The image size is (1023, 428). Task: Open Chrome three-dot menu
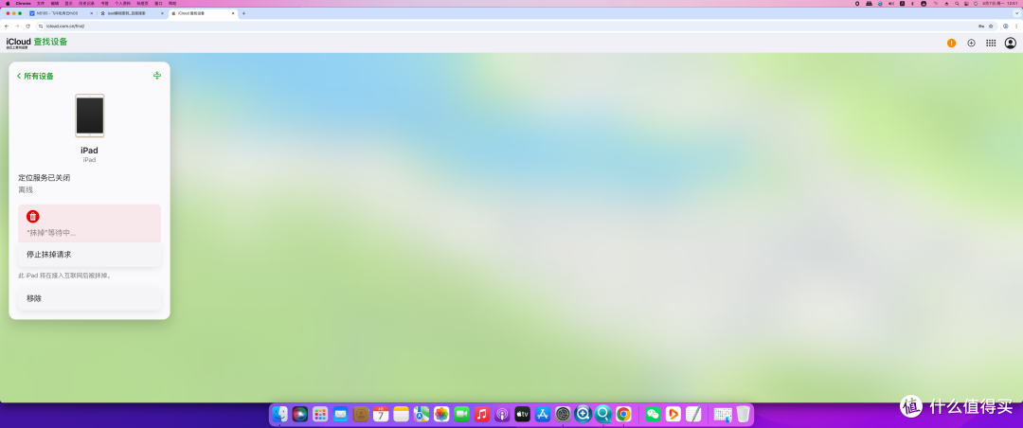(x=1015, y=27)
